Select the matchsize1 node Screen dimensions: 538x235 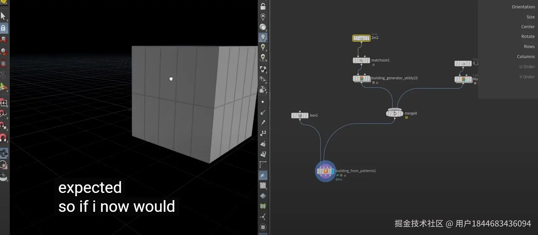(361, 60)
